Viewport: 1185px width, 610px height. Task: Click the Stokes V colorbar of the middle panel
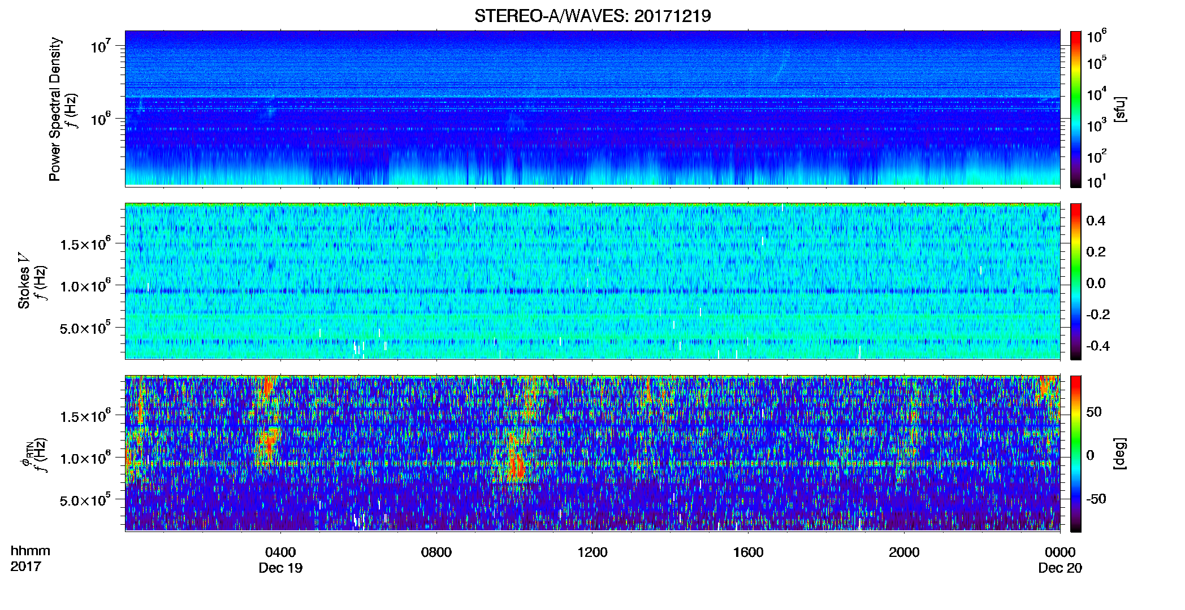pos(1075,281)
